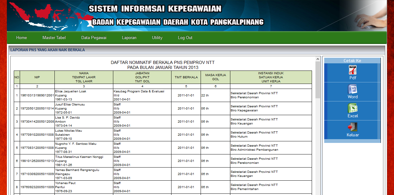Click the Excel spreadsheet export icon
The image size is (394, 195).
(x=353, y=108)
